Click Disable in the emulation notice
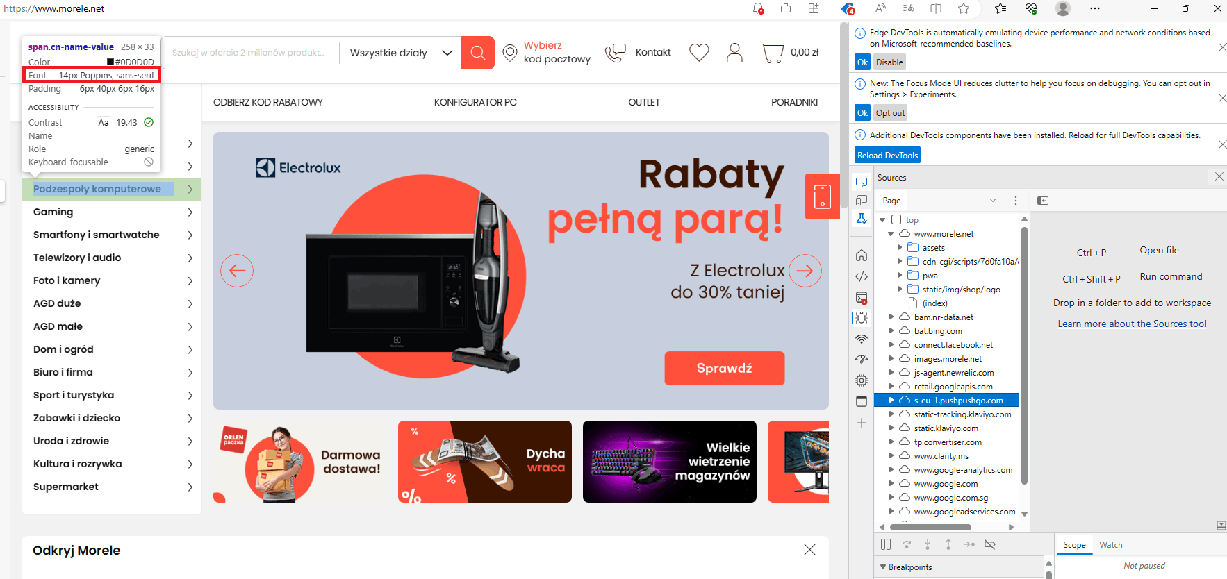This screenshot has height=579, width=1227. click(889, 62)
